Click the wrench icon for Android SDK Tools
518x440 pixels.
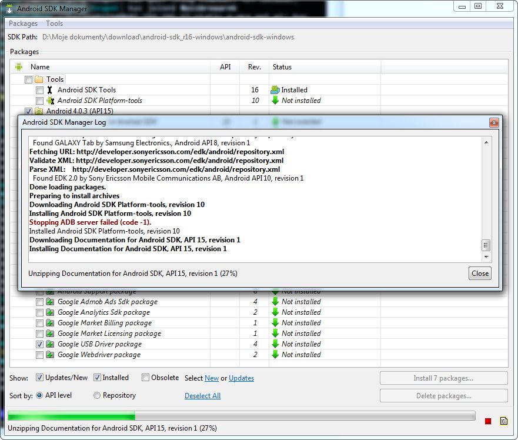[50, 90]
